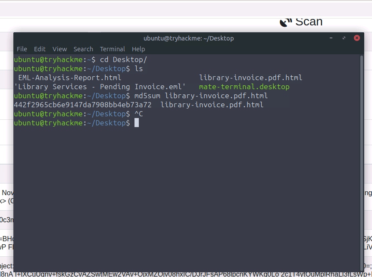This screenshot has height=277, width=372.
Task: Open the Edit menu in the terminal
Action: 40,49
